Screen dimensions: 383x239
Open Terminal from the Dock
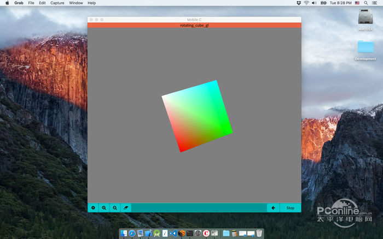189,234
